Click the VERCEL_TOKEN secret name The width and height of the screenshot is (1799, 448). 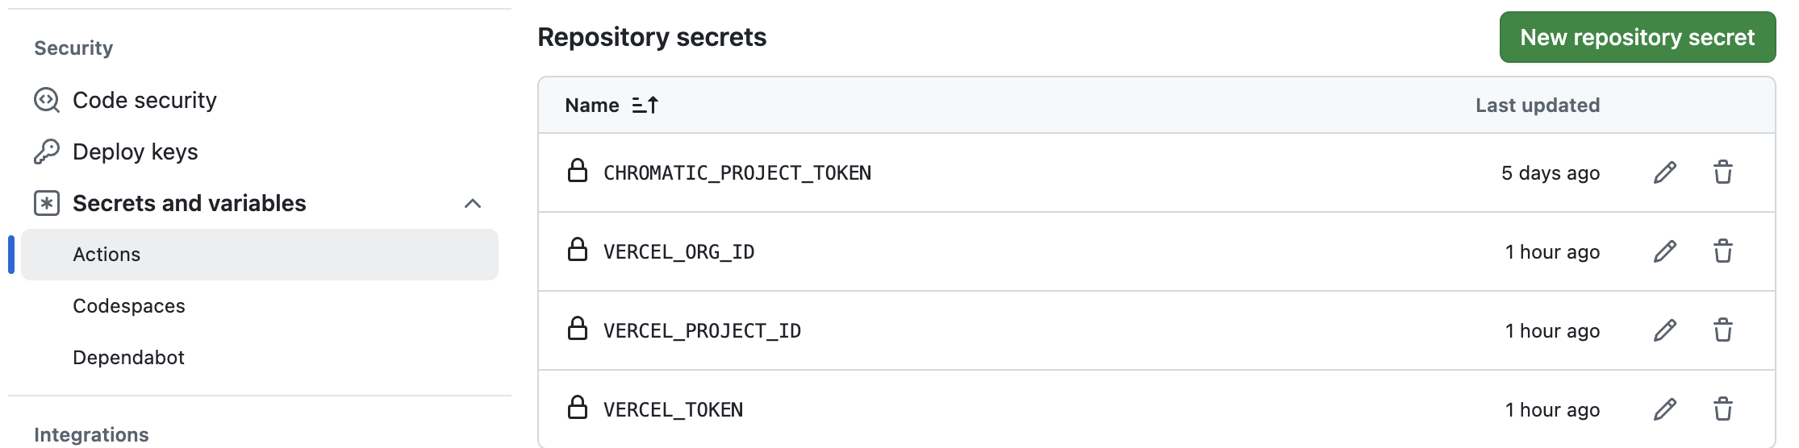point(673,409)
